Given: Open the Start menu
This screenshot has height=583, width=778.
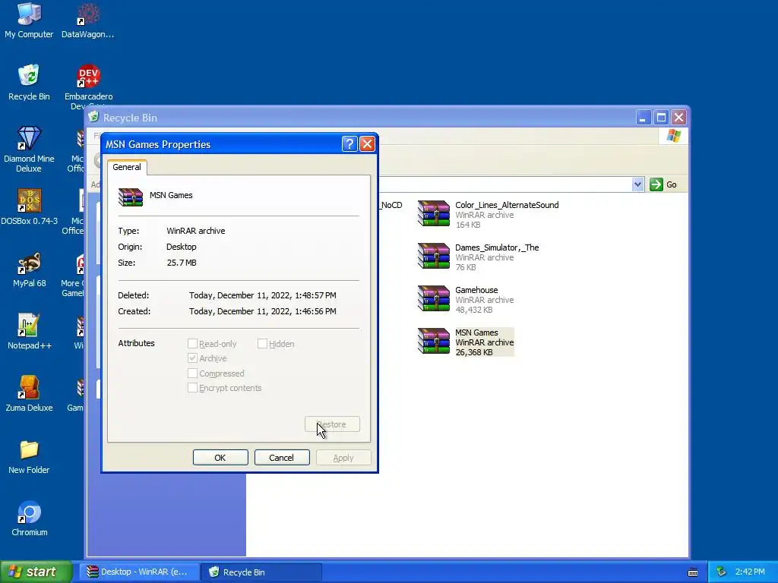Looking at the screenshot, I should (x=36, y=572).
